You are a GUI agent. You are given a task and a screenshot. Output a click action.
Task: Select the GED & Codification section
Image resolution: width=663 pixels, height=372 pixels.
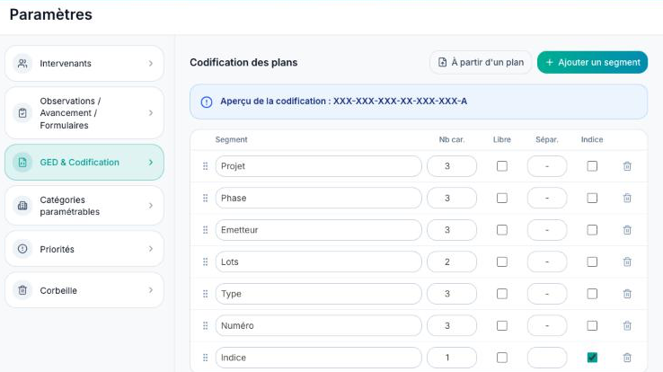coord(84,163)
